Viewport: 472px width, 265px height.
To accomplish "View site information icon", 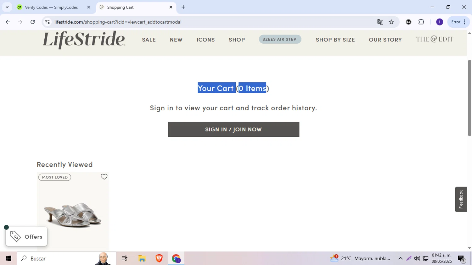I will [x=48, y=22].
